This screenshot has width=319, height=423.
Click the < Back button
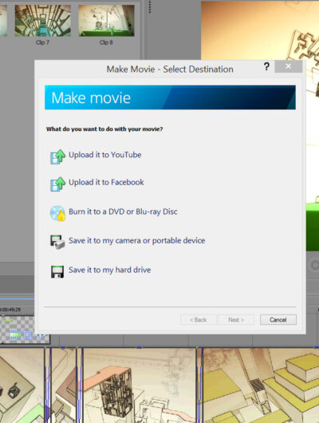pyautogui.click(x=199, y=320)
